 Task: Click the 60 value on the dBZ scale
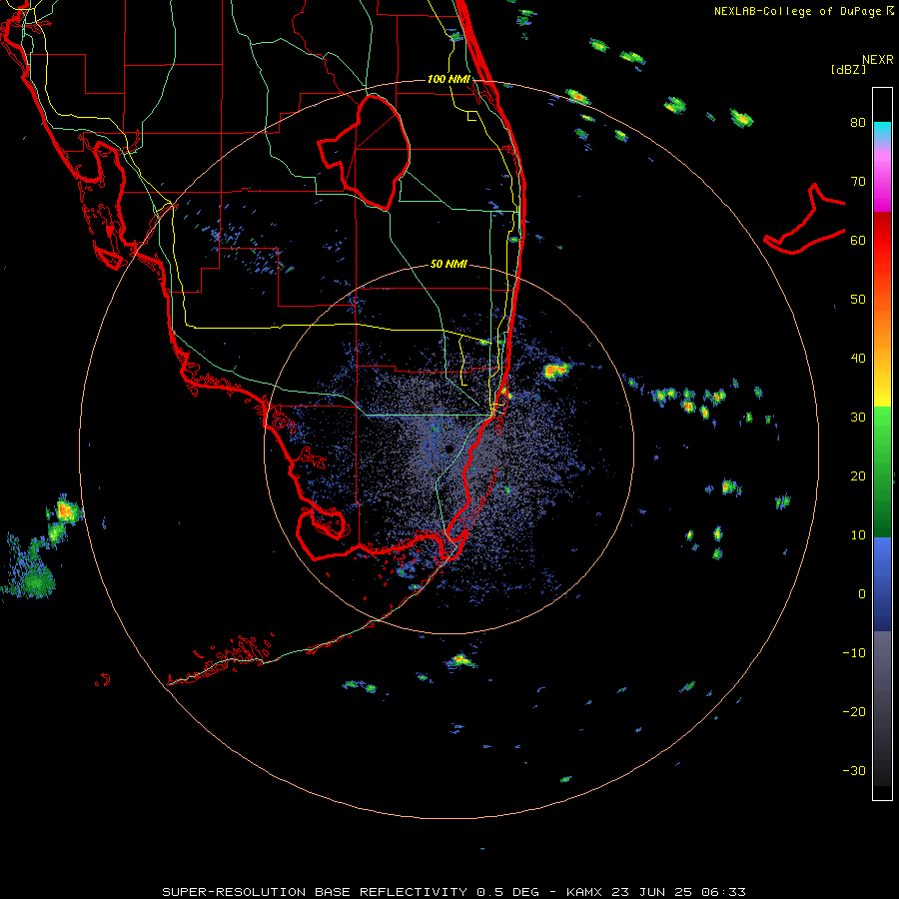858,240
